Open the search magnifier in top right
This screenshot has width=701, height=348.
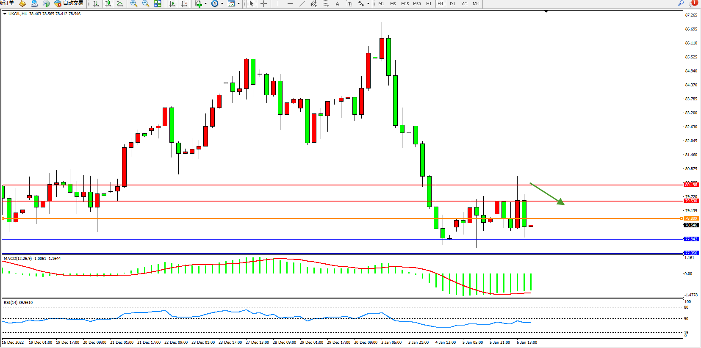pos(681,3)
